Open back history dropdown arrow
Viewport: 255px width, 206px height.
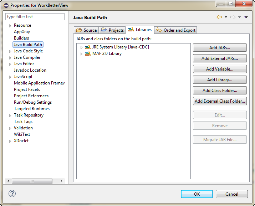point(226,17)
